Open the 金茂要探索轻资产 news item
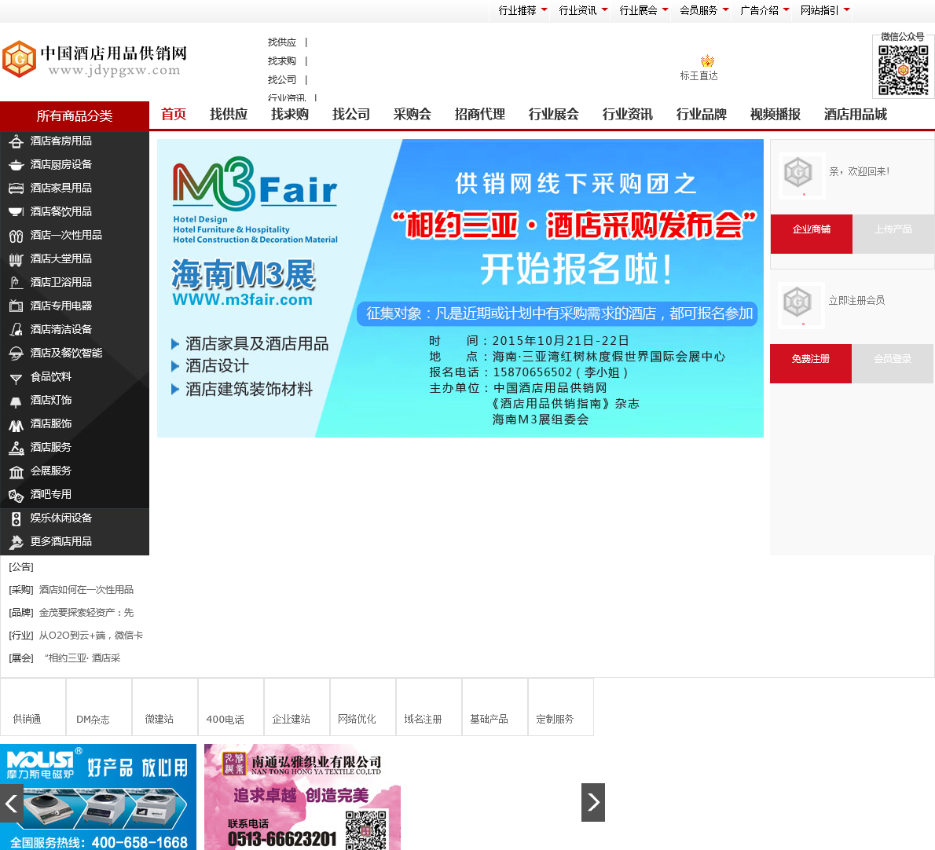Image resolution: width=935 pixels, height=850 pixels. [86, 612]
